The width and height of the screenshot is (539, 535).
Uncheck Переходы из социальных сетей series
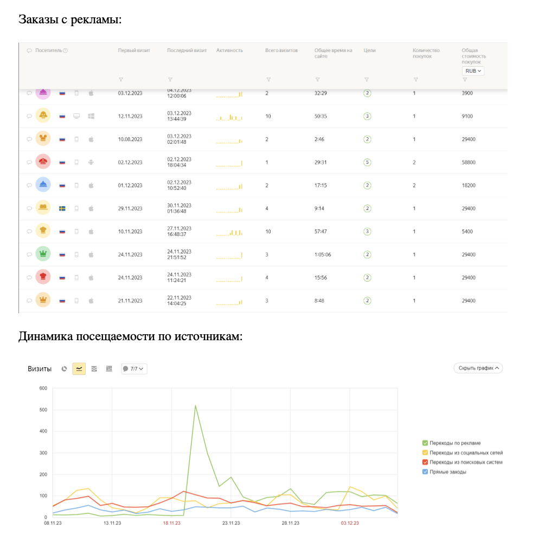tap(425, 453)
